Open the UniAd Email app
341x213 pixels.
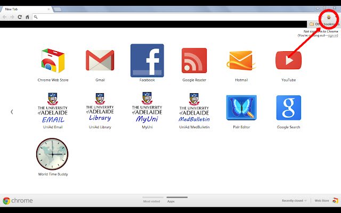(53, 108)
